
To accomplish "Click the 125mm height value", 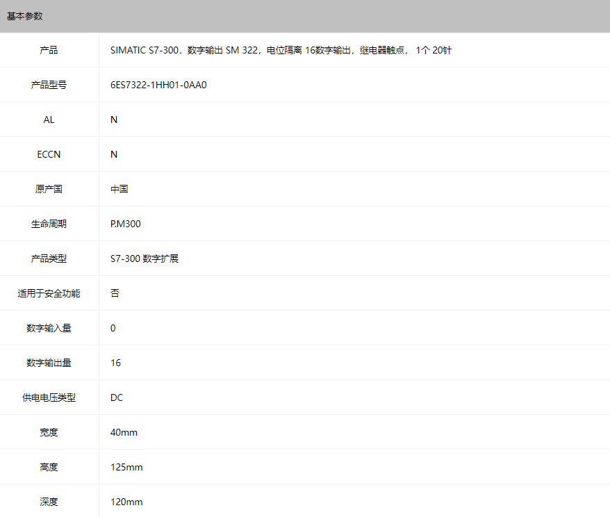I will pyautogui.click(x=126, y=467).
